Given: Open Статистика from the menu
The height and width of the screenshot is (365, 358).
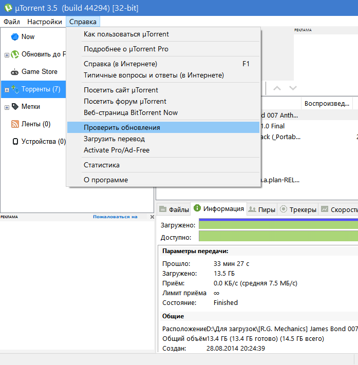Looking at the screenshot, I should [163, 165].
